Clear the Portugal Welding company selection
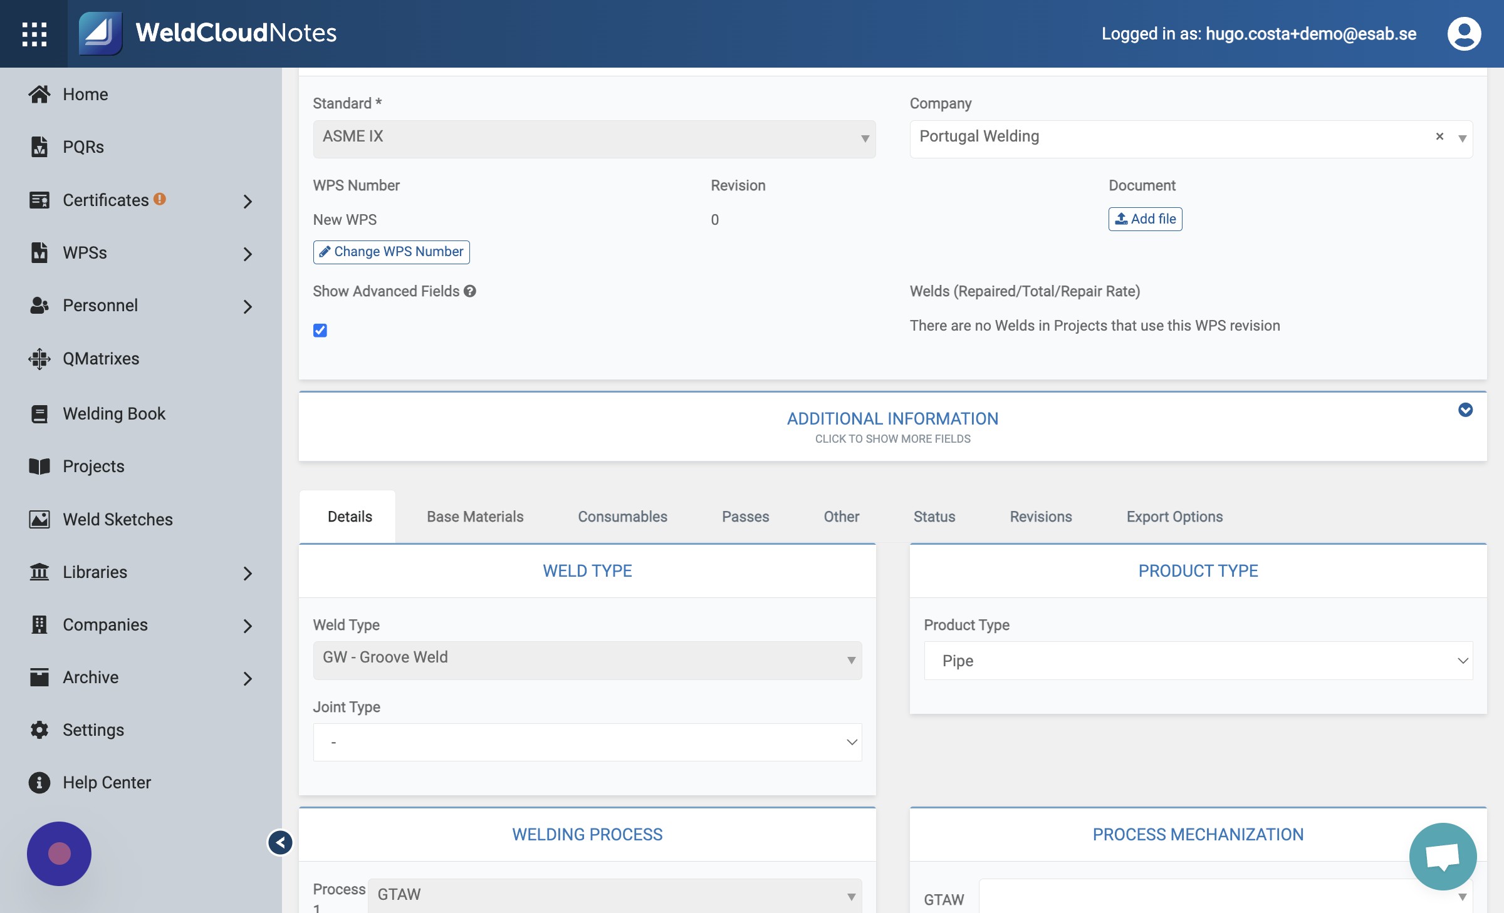Screen dimensions: 1504x913 (x=1439, y=137)
